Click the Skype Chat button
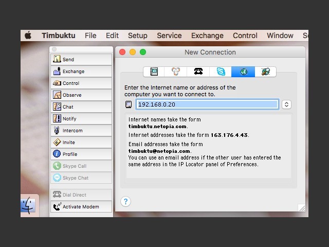 (x=81, y=178)
